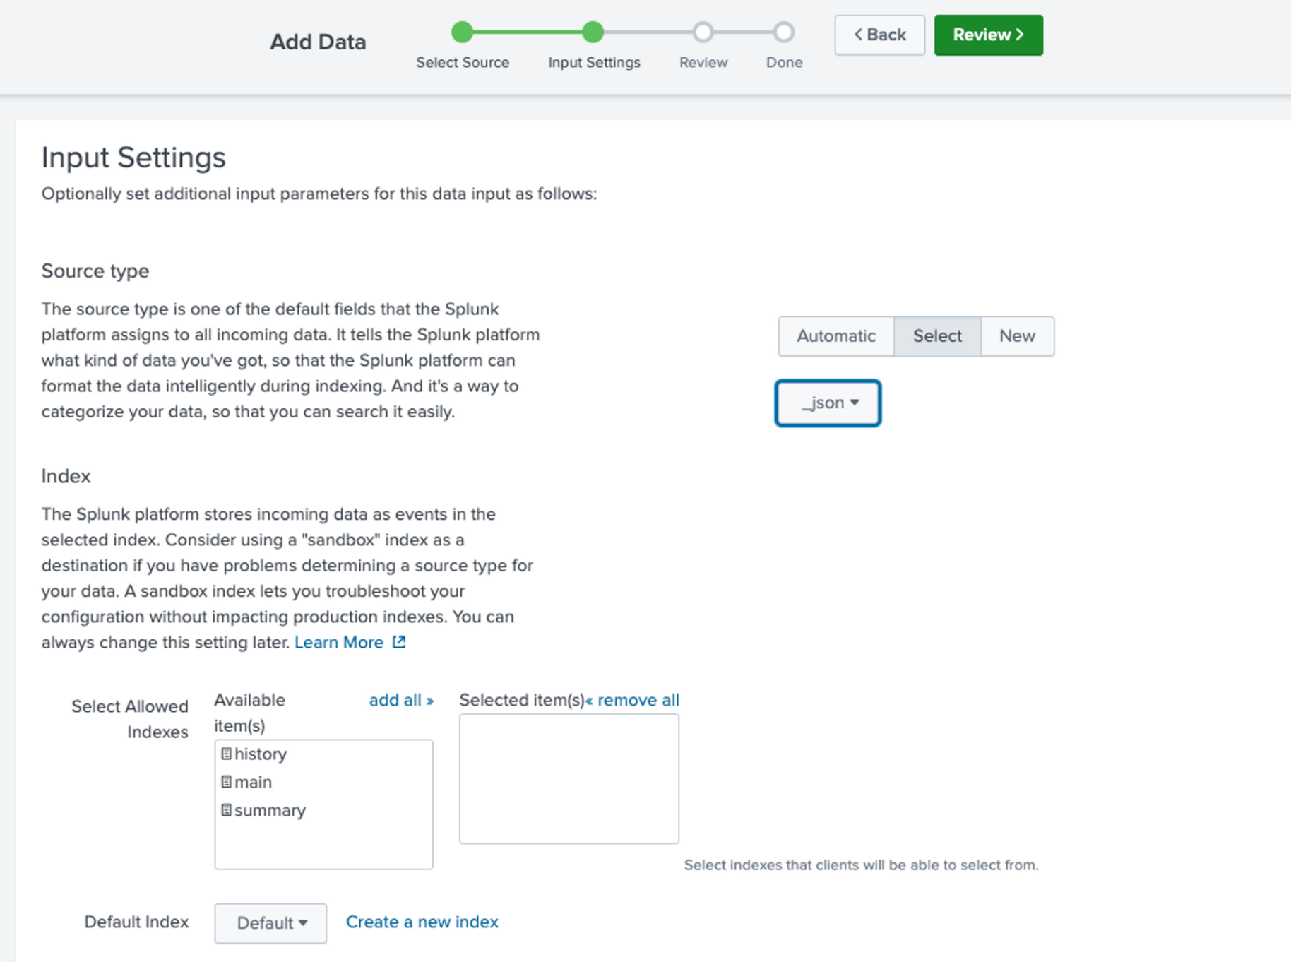Remove all selected indexes

point(633,700)
